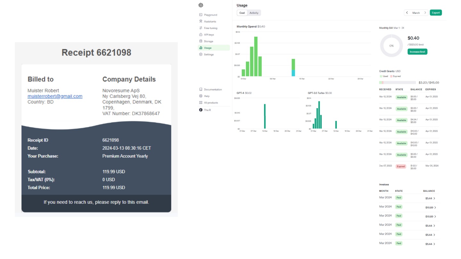Select the Assistants sidebar icon
Image resolution: width=461 pixels, height=259 pixels.
pyautogui.click(x=201, y=21)
